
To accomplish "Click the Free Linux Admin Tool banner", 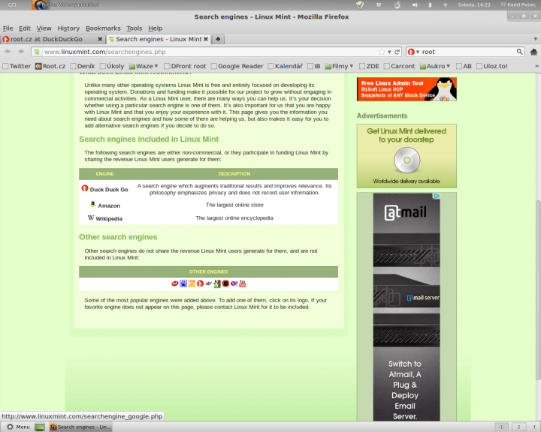I will click(407, 89).
